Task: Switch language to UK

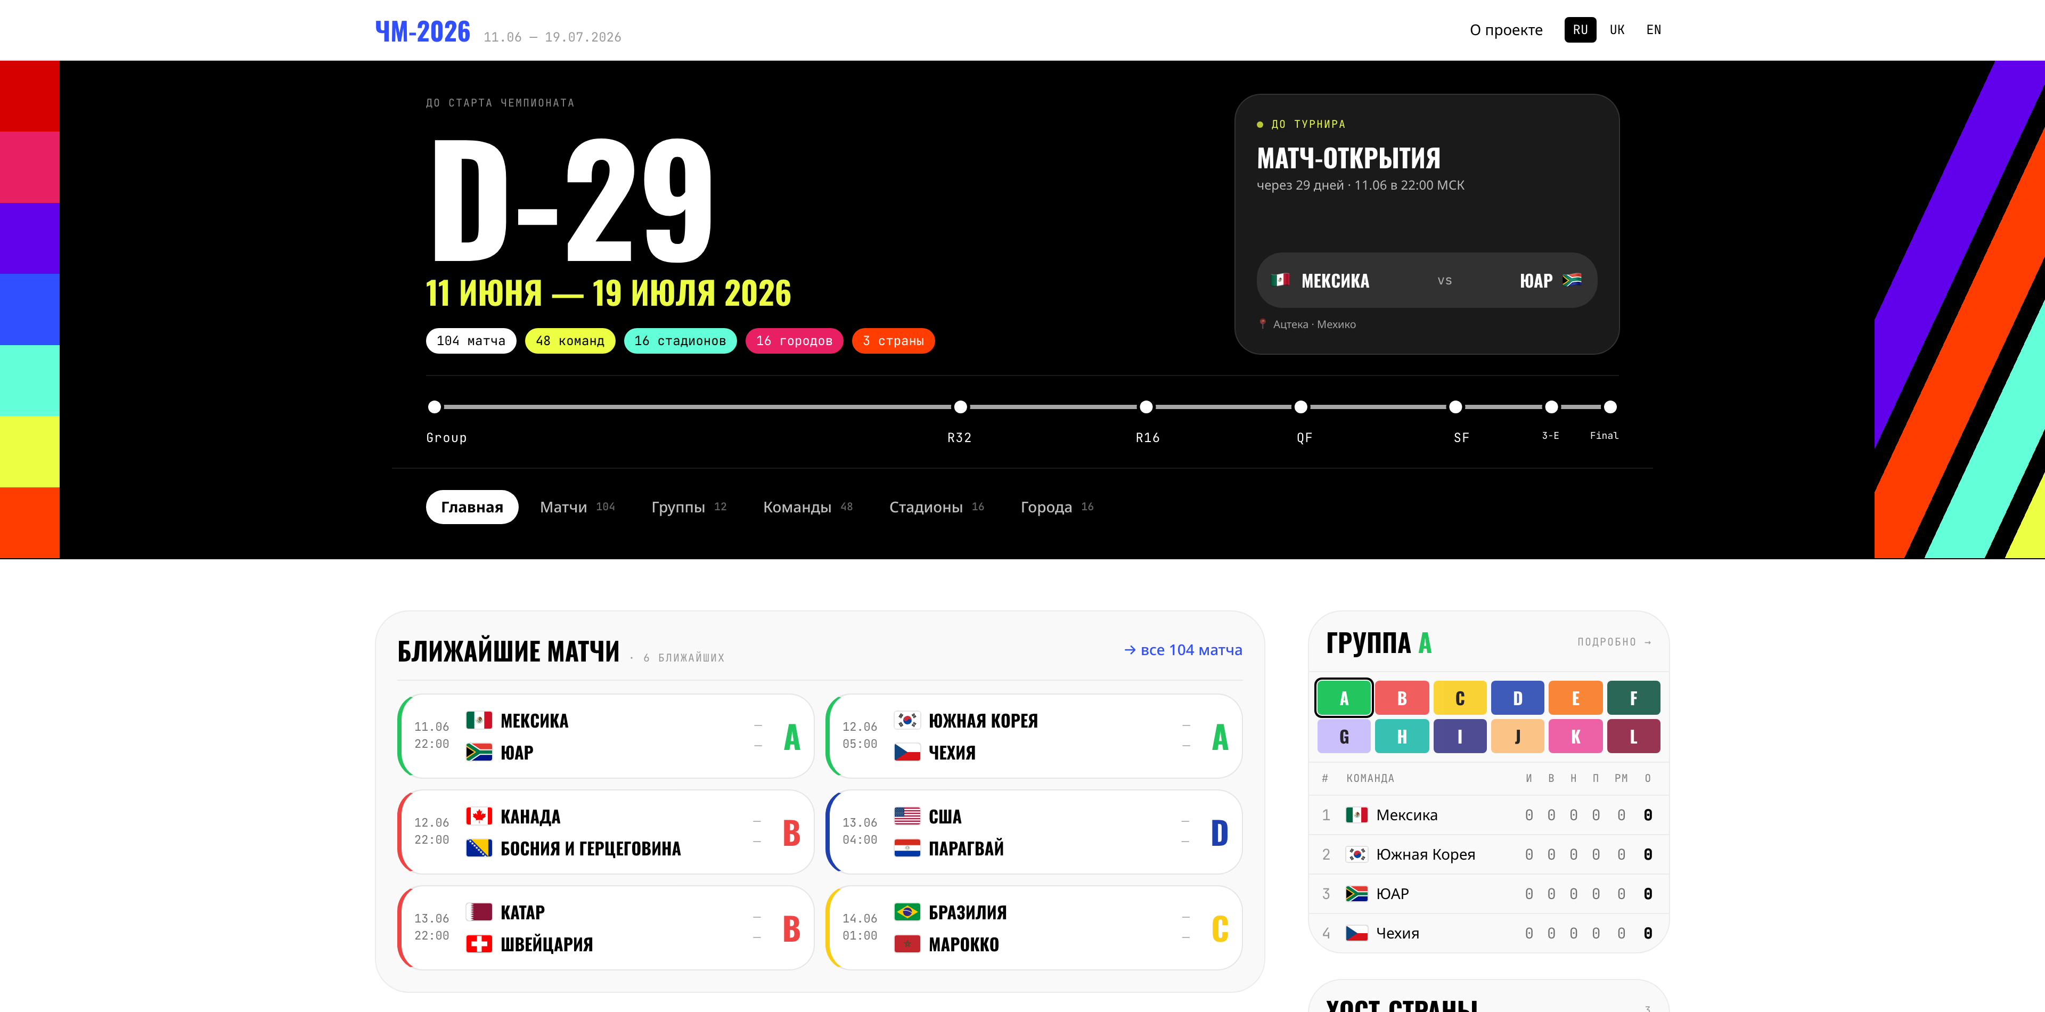Action: pos(1616,30)
